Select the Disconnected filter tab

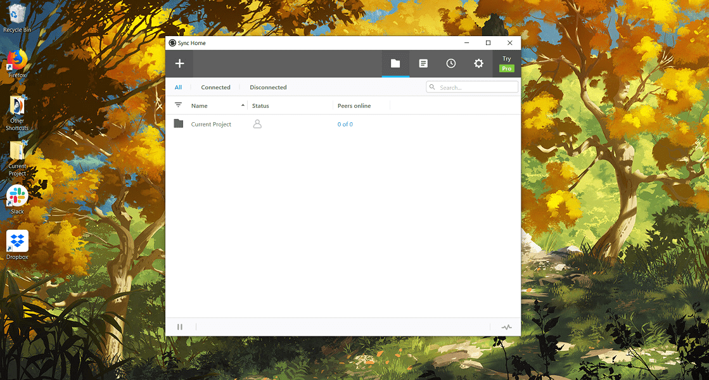tap(268, 87)
